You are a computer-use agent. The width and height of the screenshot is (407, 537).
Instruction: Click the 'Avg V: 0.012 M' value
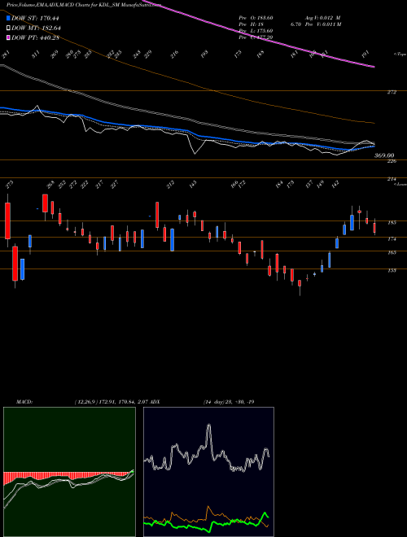323,18
